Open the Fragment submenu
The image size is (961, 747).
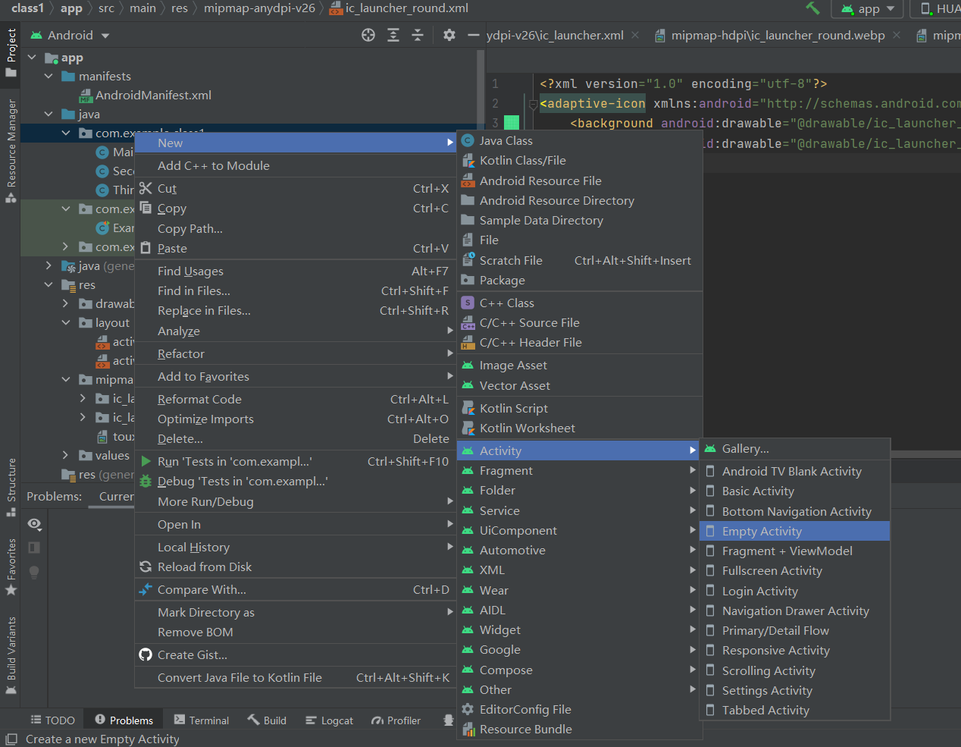click(578, 471)
